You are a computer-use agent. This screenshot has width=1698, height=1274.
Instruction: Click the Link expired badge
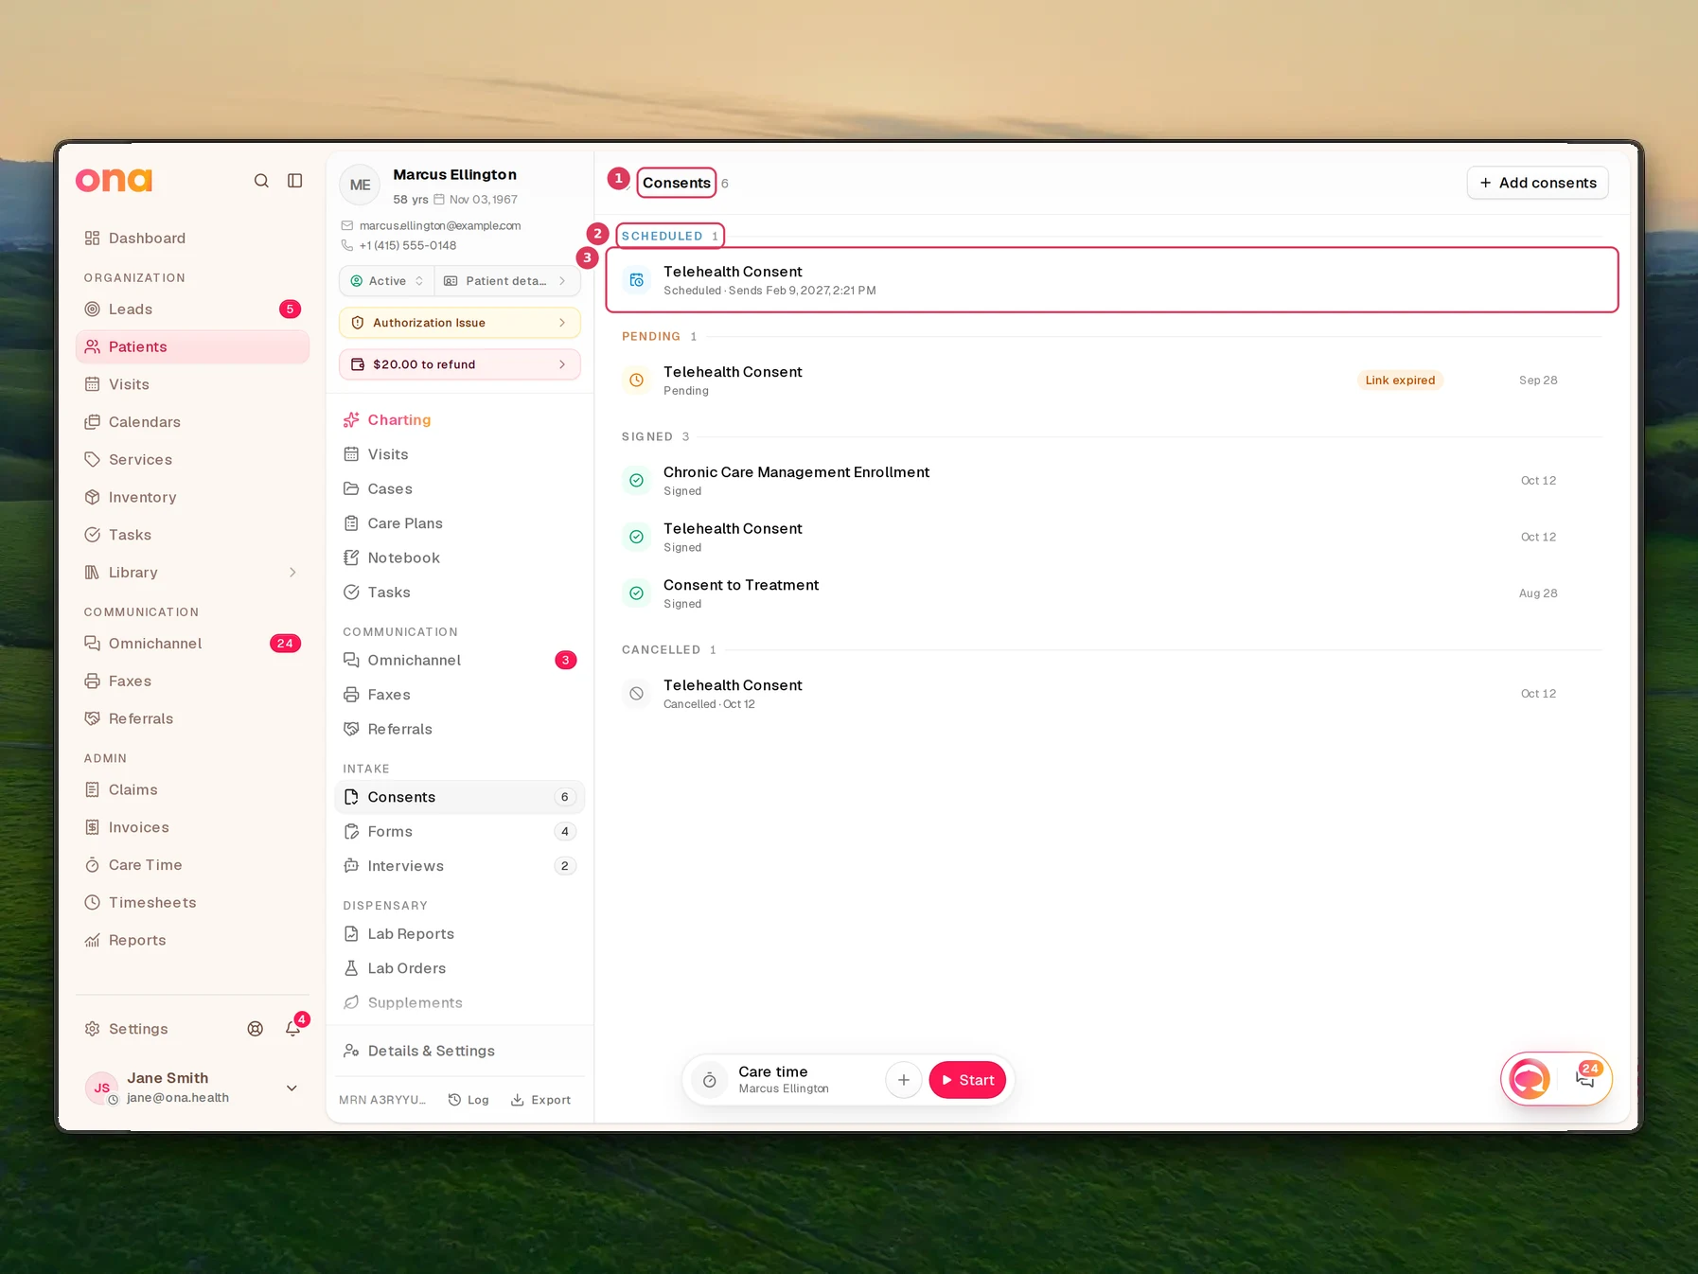point(1400,380)
